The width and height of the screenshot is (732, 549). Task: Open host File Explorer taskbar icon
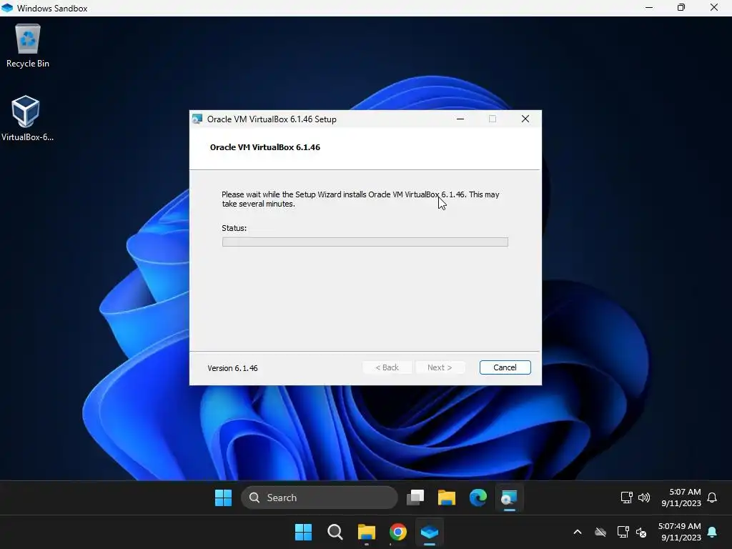(x=367, y=532)
